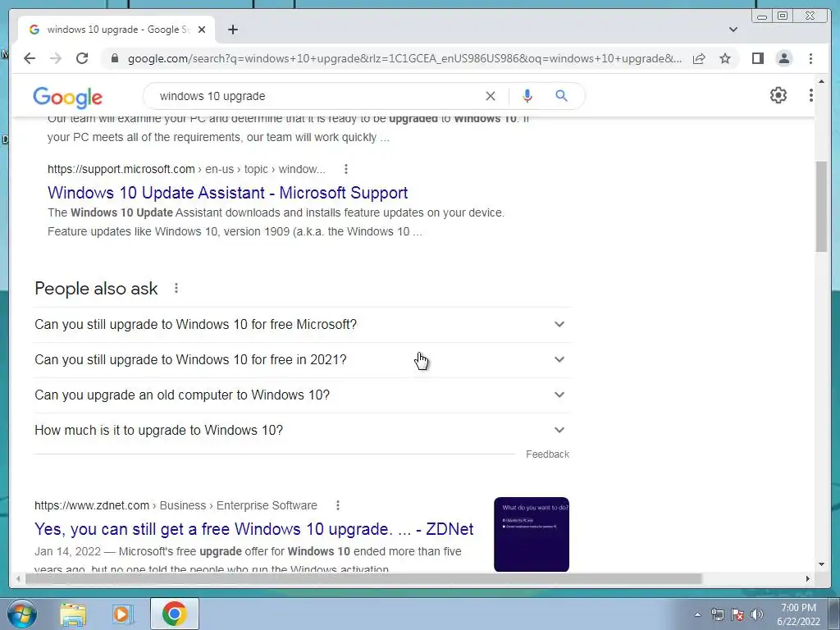Focus the Google search input field
The height and width of the screenshot is (630, 840).
[316, 96]
